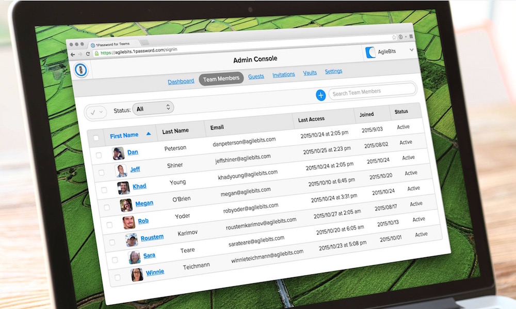Go back using the browser back arrow

point(73,55)
